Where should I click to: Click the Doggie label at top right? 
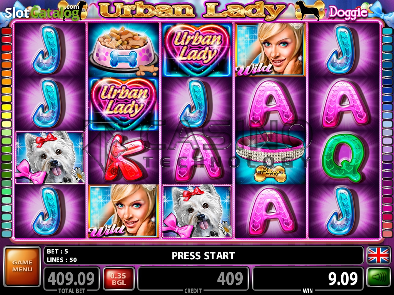tap(348, 12)
